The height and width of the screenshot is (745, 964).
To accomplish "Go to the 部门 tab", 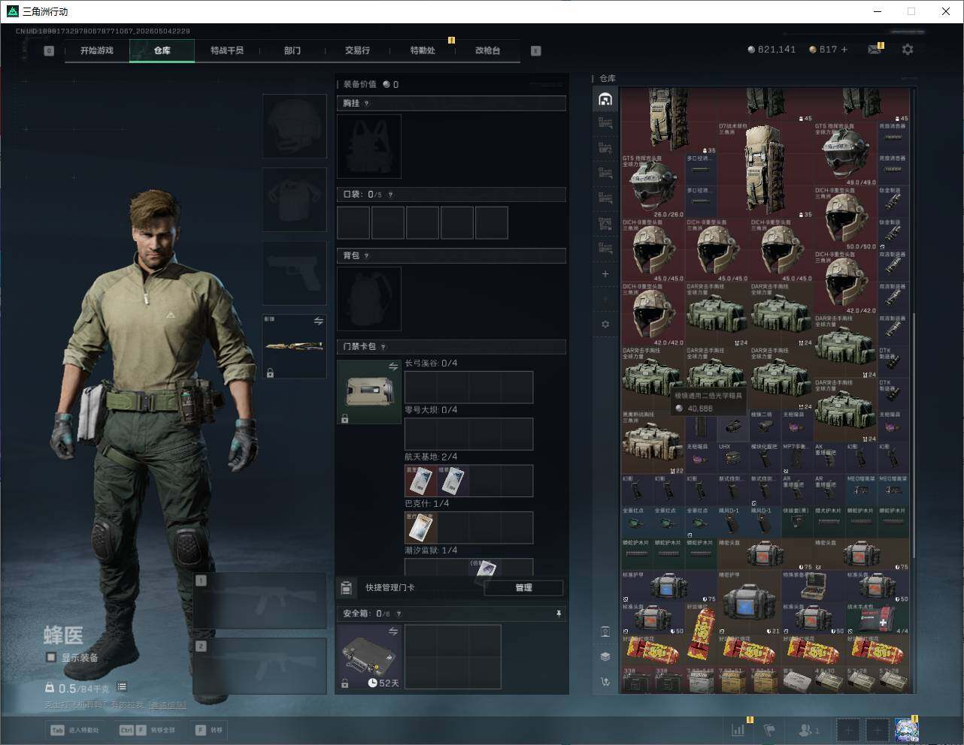I will click(x=293, y=50).
